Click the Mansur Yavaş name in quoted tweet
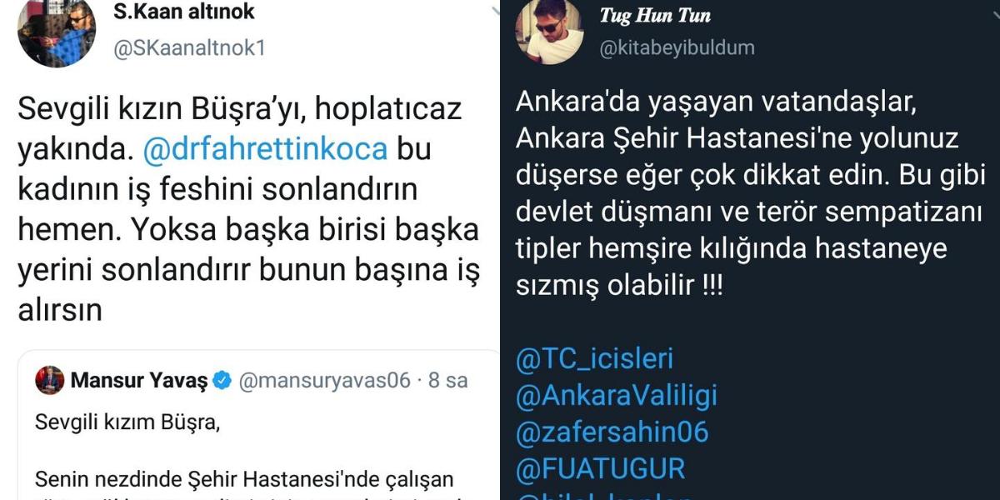Image resolution: width=1000 pixels, height=500 pixels. (138, 381)
